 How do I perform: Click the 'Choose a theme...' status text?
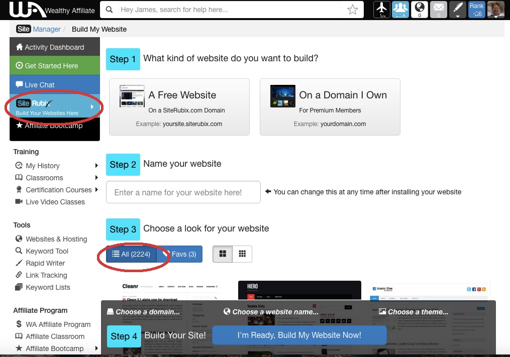(x=418, y=312)
